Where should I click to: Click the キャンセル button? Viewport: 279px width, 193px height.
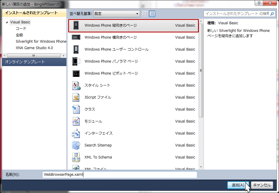pyautogui.click(x=262, y=185)
